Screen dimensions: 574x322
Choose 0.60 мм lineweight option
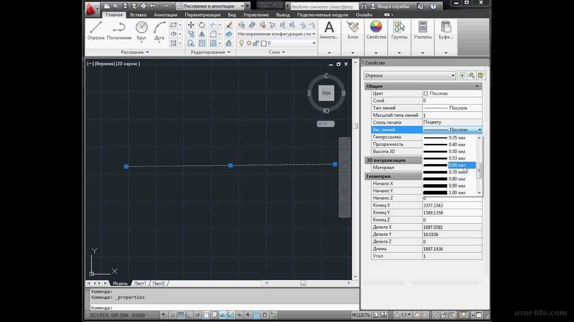click(449, 165)
